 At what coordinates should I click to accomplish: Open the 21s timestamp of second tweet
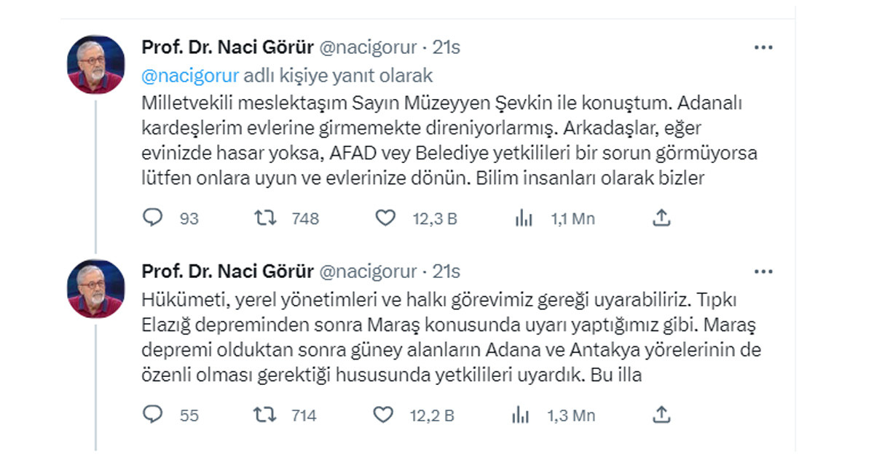tap(446, 272)
